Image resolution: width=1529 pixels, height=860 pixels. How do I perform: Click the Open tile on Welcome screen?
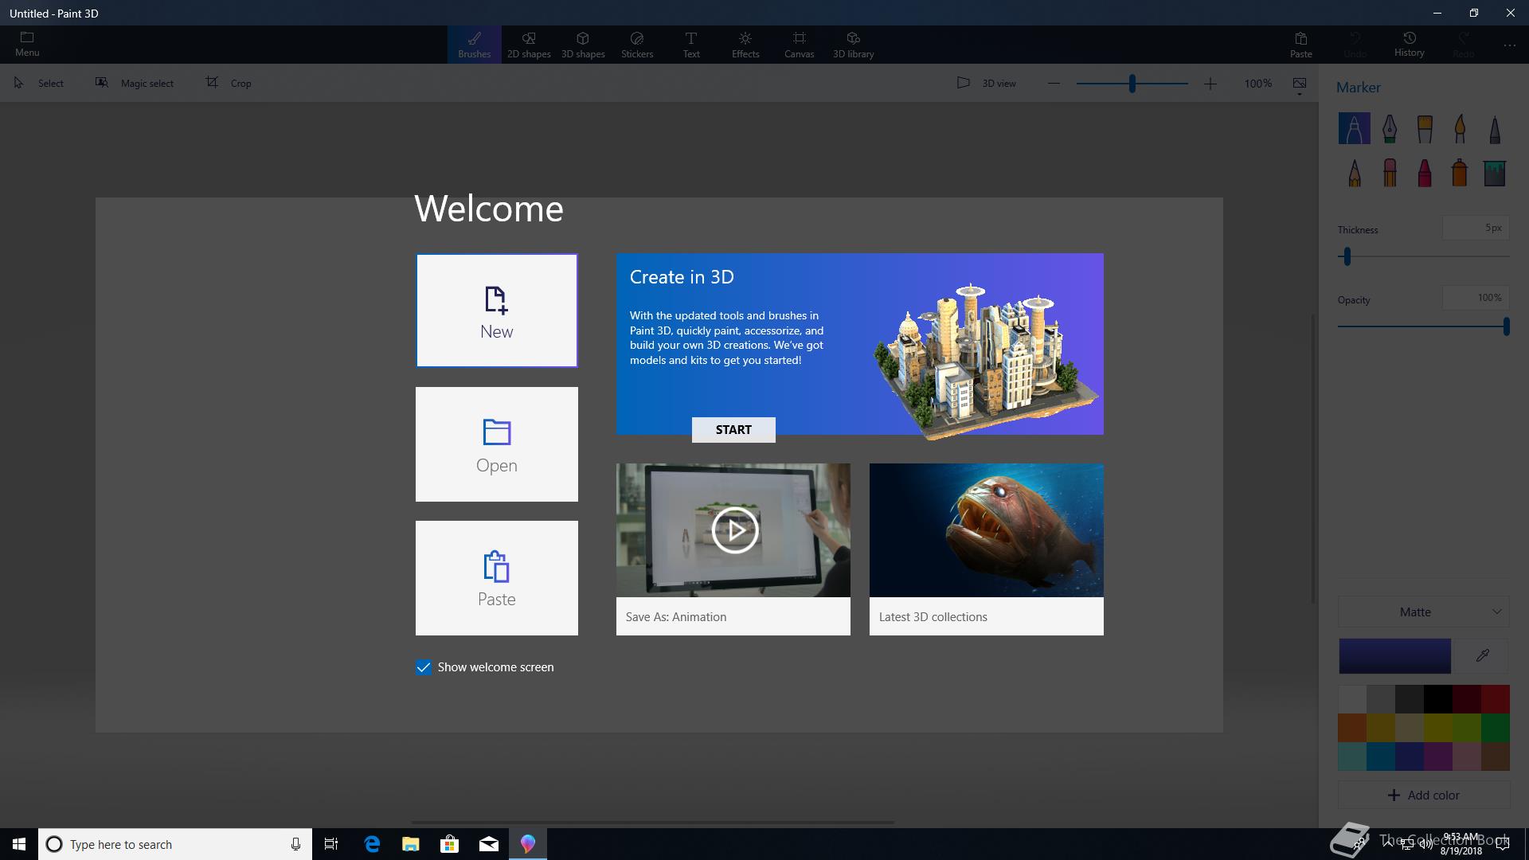click(x=497, y=444)
